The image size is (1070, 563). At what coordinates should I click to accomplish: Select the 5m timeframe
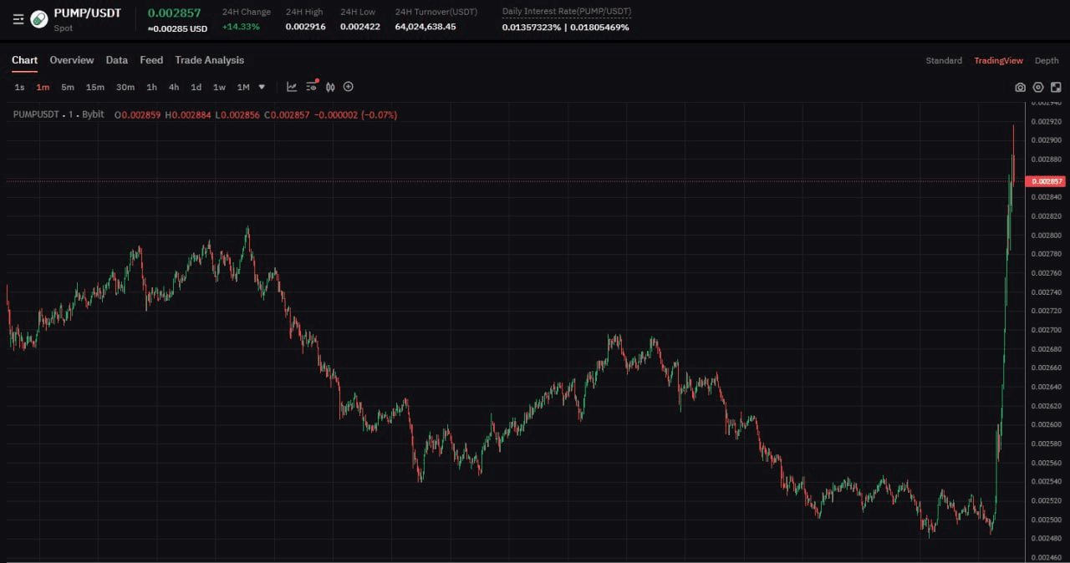[68, 87]
